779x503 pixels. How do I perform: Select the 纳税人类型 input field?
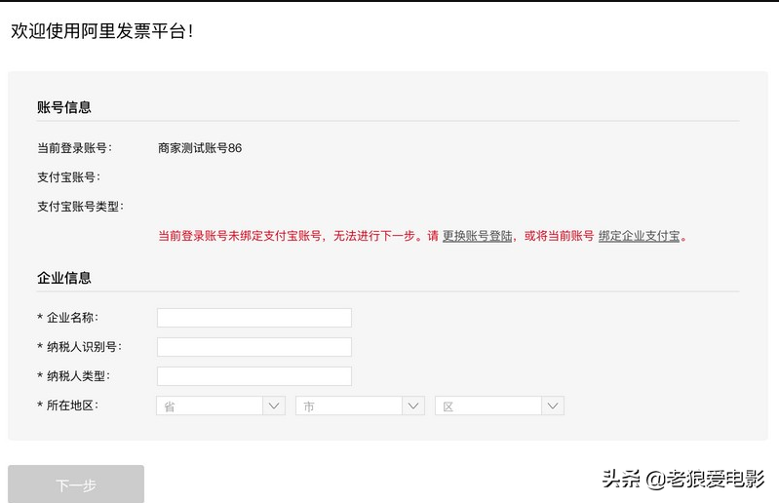pyautogui.click(x=253, y=376)
